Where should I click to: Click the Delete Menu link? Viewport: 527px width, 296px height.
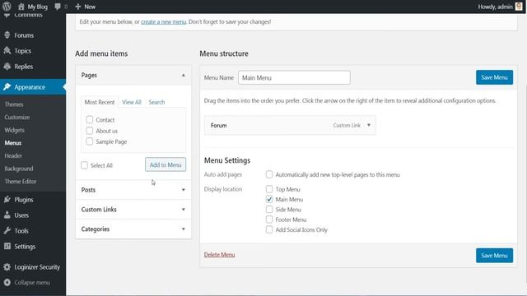click(220, 255)
